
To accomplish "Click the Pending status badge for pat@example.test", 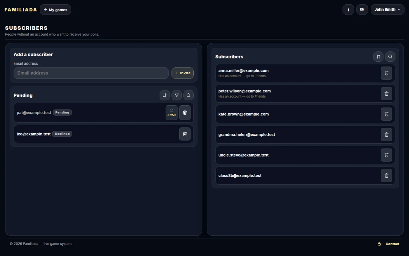I will tap(62, 112).
